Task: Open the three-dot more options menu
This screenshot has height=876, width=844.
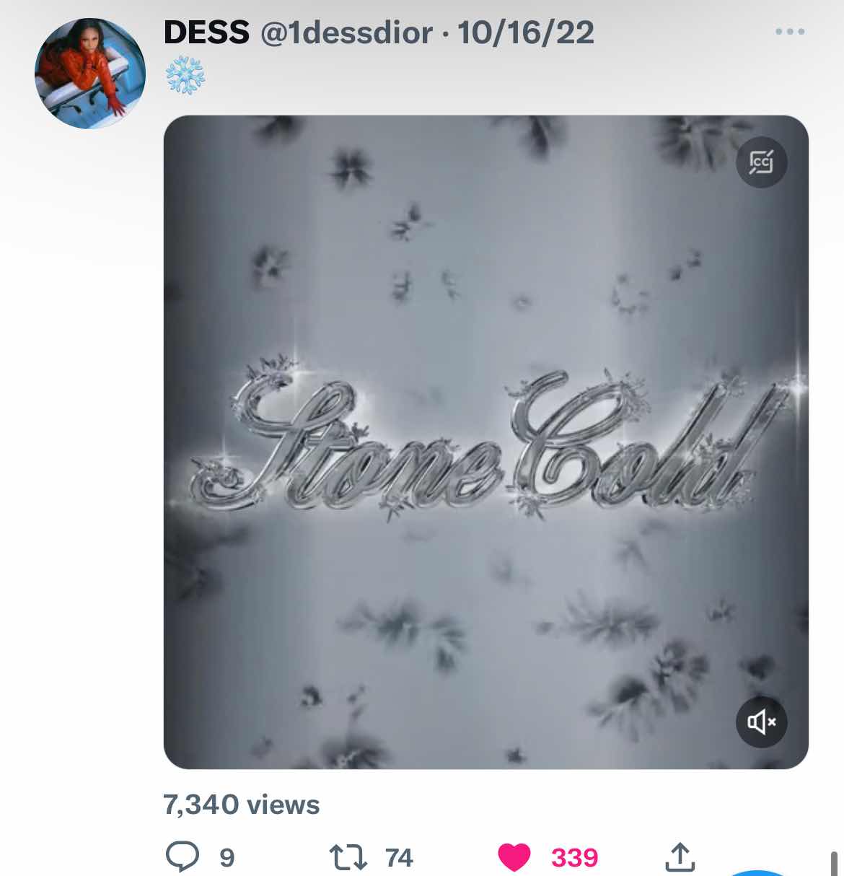Action: pyautogui.click(x=789, y=32)
